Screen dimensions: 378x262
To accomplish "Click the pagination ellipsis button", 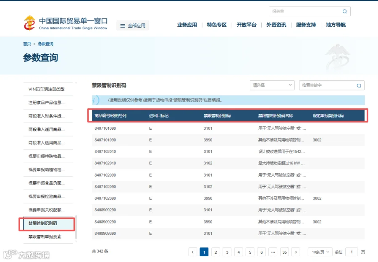I will (273, 252).
